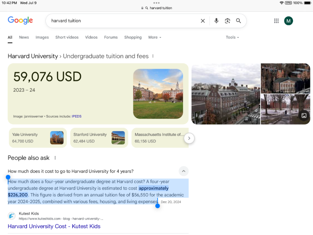Open the large aerial Harvard street photo
313x235 pixels.
(226, 94)
